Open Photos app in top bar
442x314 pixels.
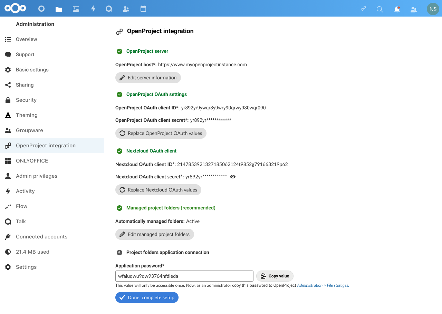pos(76,9)
